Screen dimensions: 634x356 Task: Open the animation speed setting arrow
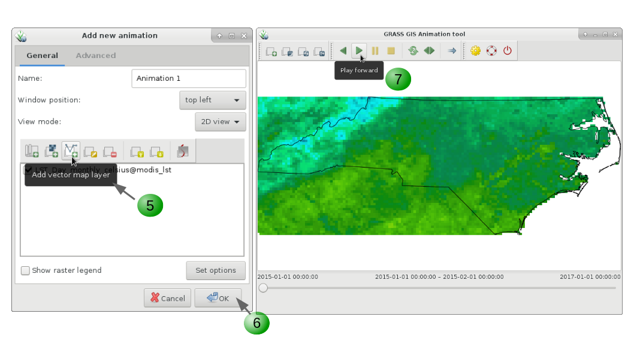(452, 51)
